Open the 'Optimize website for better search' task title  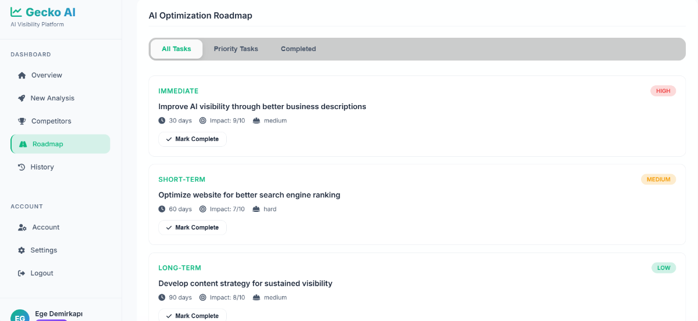click(x=249, y=195)
